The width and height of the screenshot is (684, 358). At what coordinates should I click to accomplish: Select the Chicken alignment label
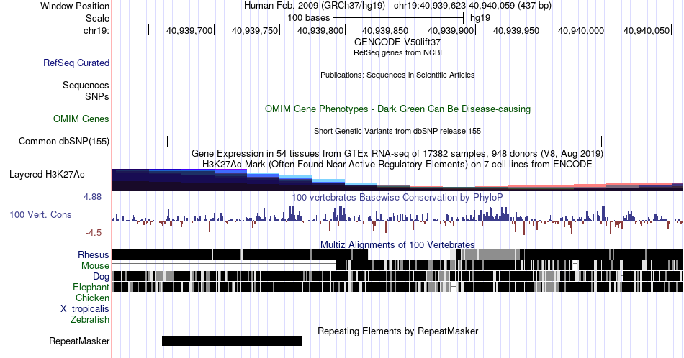click(x=92, y=298)
